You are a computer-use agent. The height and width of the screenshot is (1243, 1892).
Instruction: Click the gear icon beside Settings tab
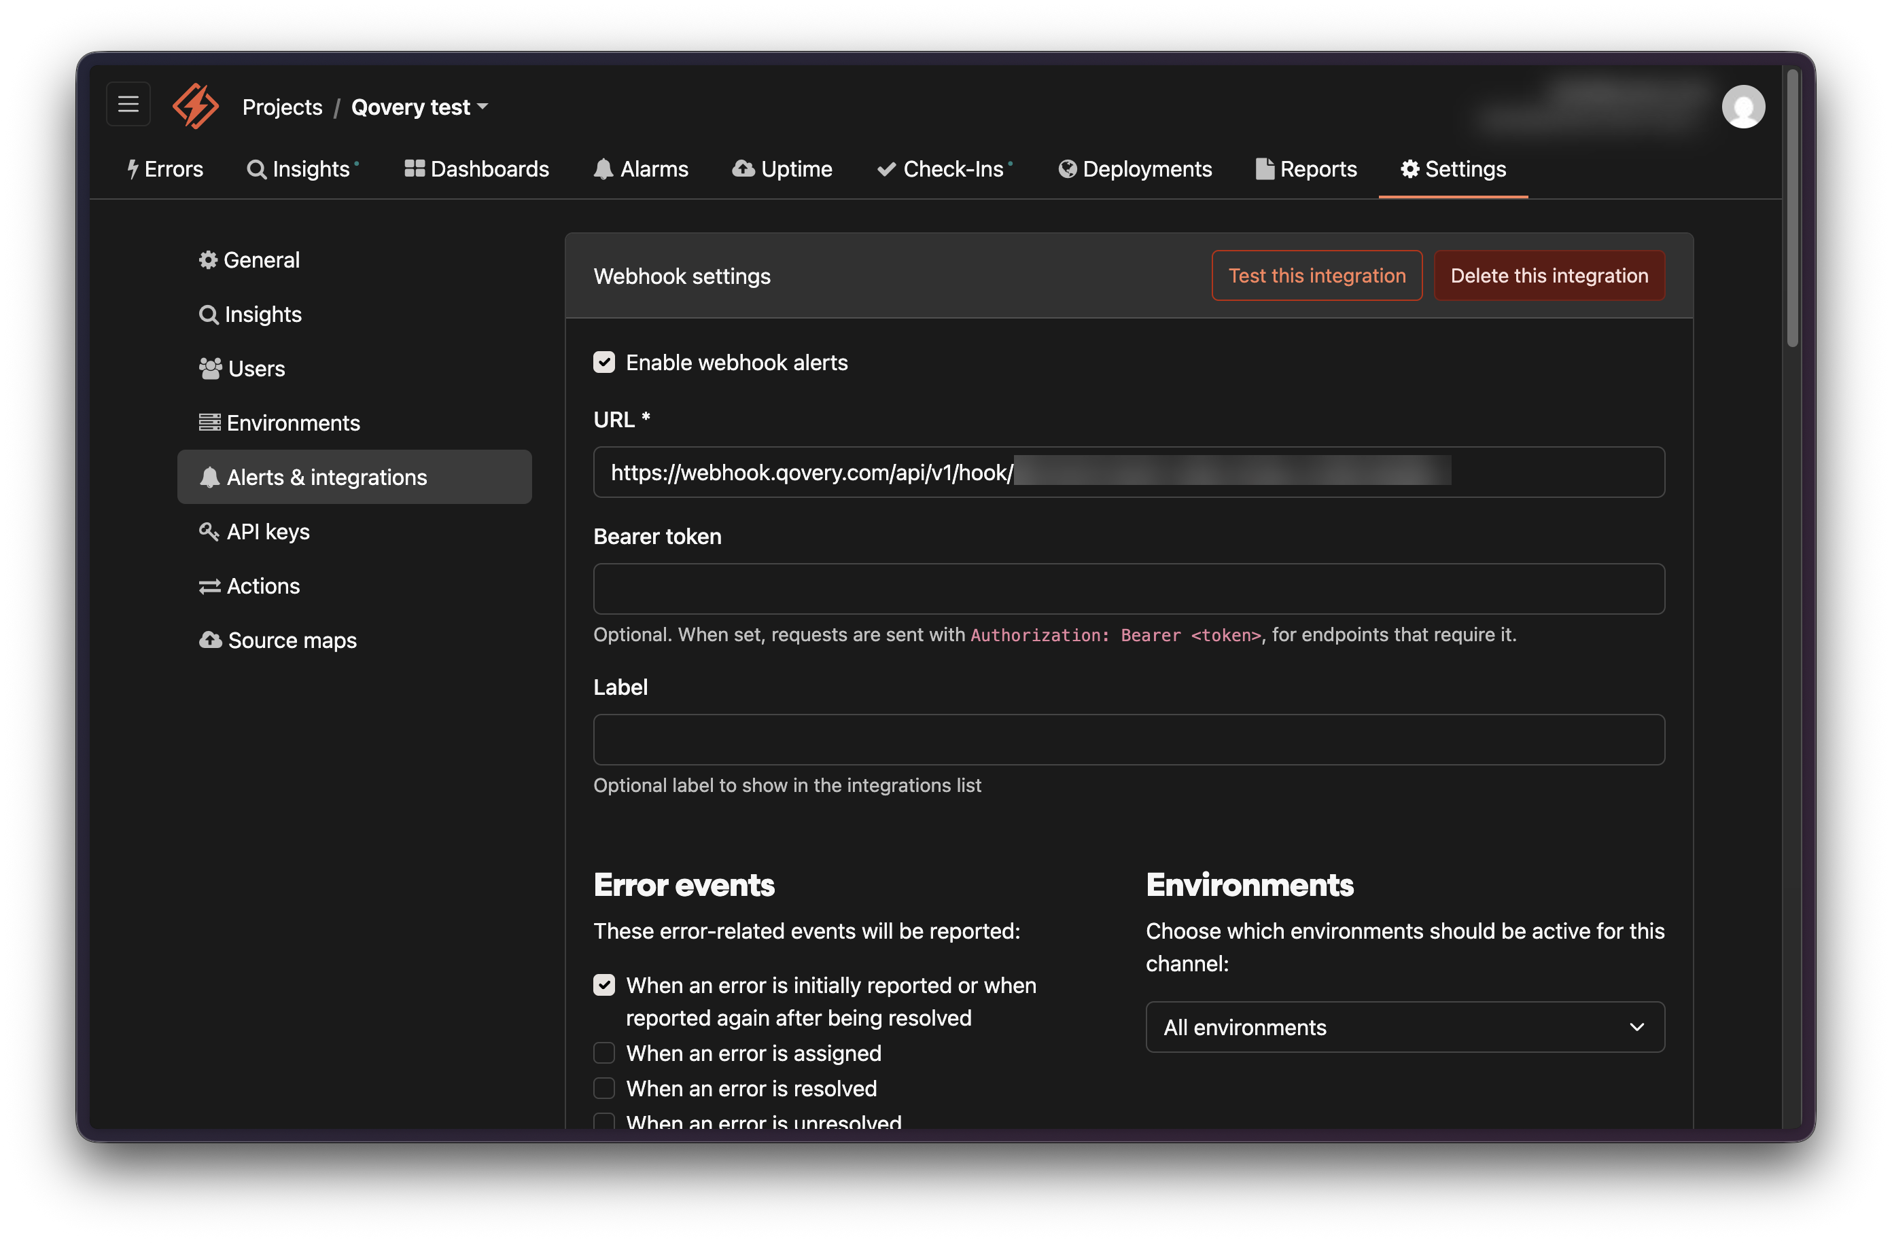point(1409,168)
